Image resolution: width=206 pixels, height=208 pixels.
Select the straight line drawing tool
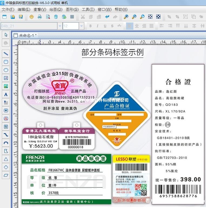[x=6, y=54]
